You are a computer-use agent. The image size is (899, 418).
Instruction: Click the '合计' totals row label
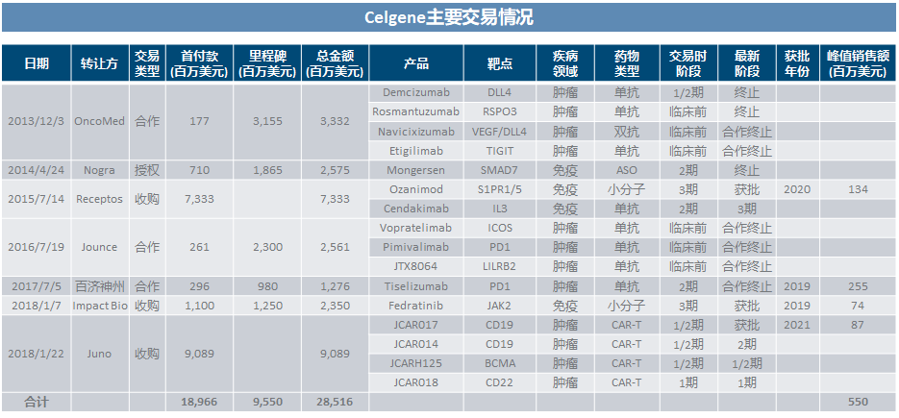point(37,402)
